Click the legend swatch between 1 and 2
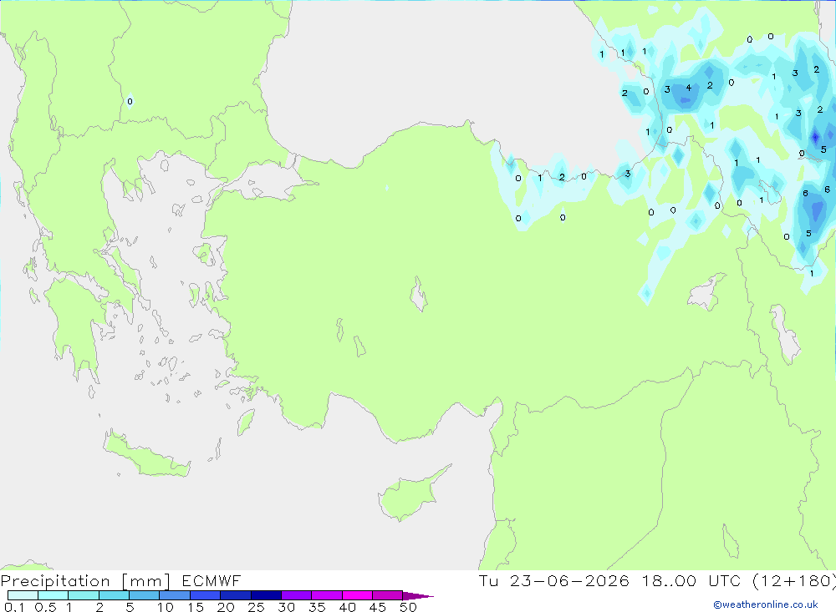The height and width of the screenshot is (612, 836). point(84,595)
